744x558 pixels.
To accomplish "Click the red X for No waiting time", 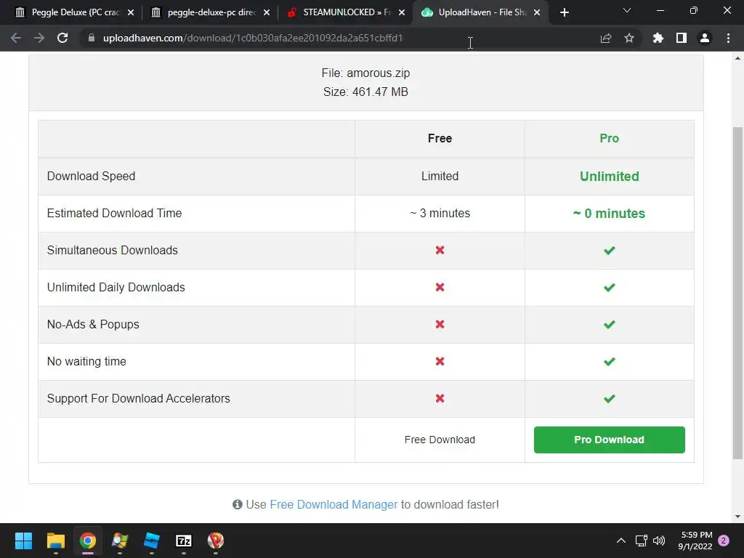I will pos(440,361).
